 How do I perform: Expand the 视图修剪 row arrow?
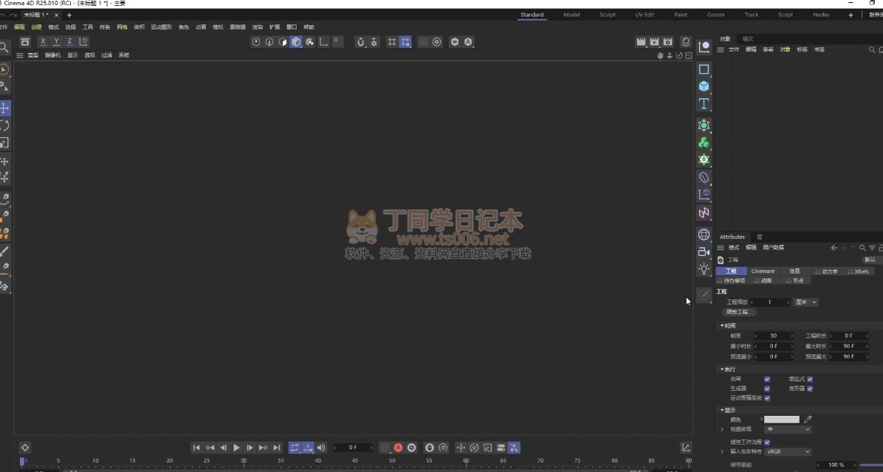723,429
